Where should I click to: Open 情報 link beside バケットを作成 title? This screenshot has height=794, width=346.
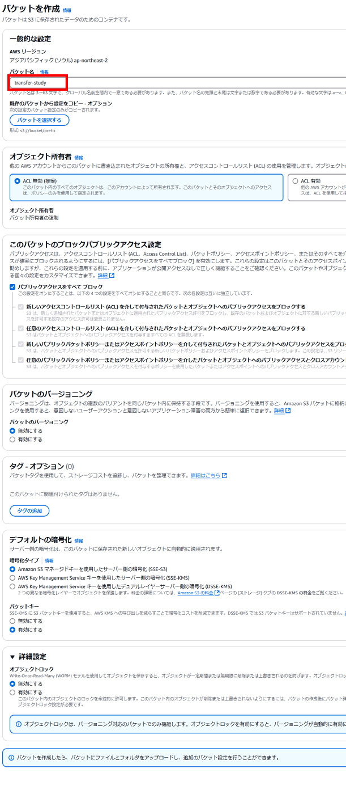pos(67,10)
